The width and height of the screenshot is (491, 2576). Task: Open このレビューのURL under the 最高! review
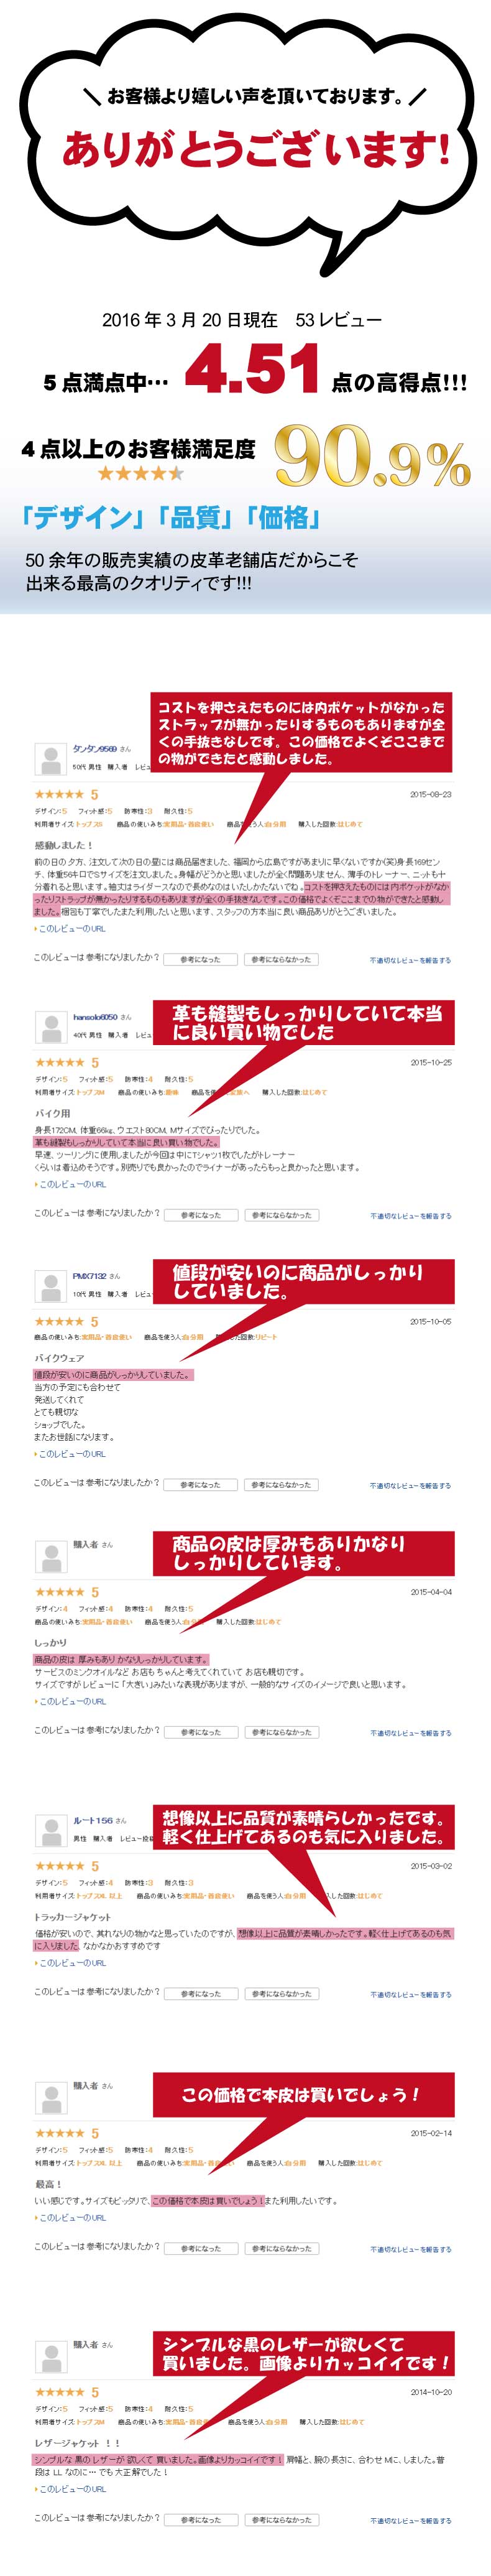(x=72, y=2218)
